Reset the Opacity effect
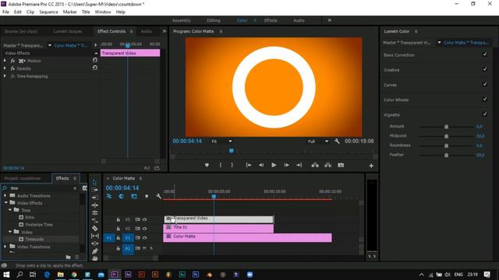 tap(95, 68)
